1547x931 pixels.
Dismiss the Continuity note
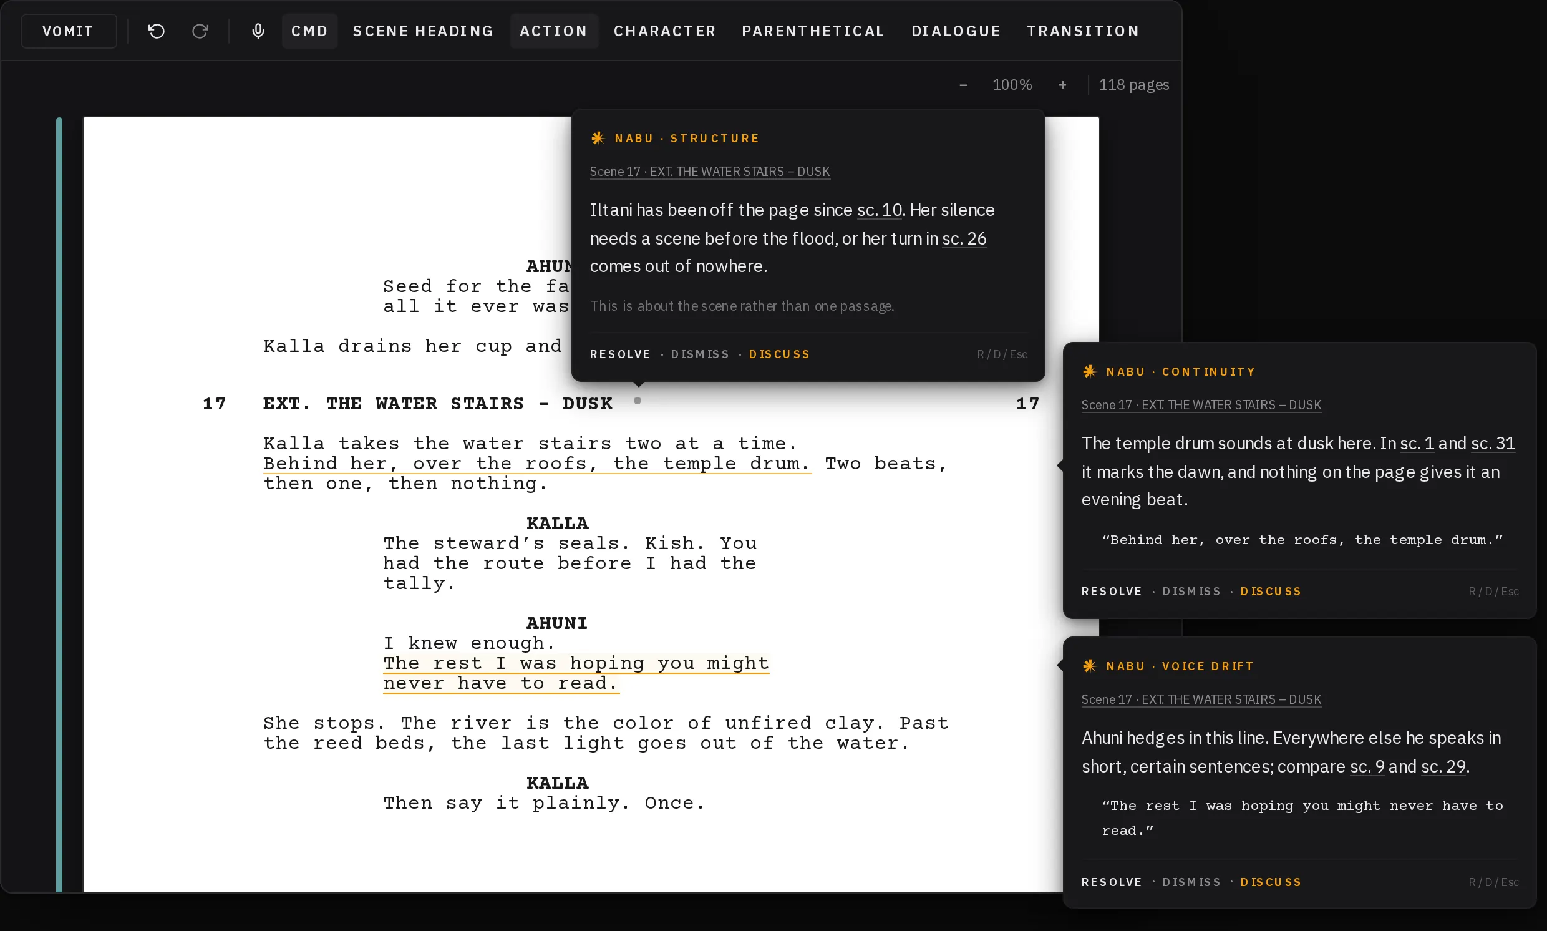1191,592
